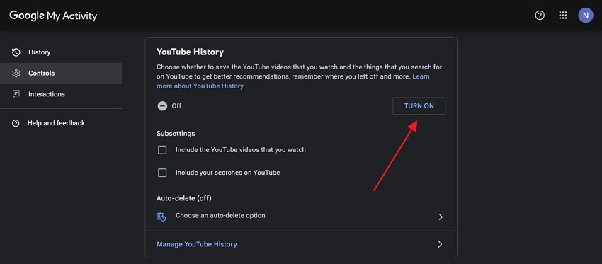Click the Off status label
This screenshot has width=602, height=264.
click(x=176, y=106)
